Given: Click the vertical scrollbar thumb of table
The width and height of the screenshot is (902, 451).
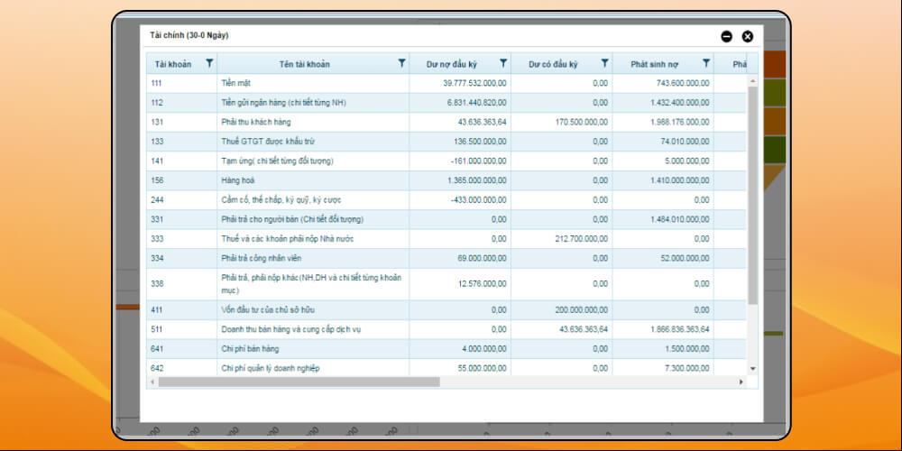Looking at the screenshot, I should [x=753, y=194].
